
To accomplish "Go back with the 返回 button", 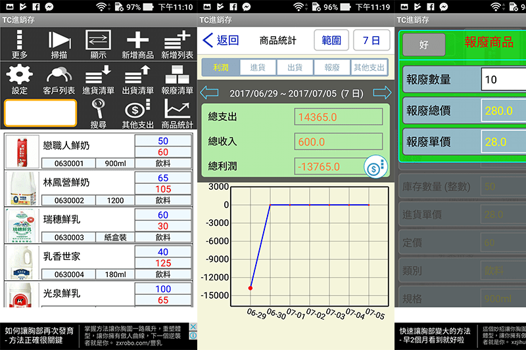I will coord(221,40).
